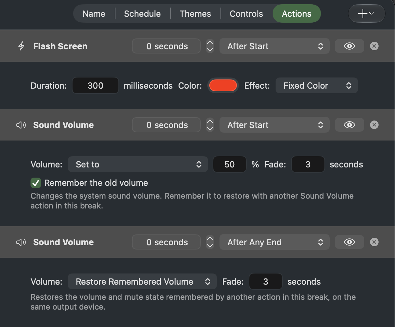Click the 'Effect:' label
395x327 pixels.
257,86
